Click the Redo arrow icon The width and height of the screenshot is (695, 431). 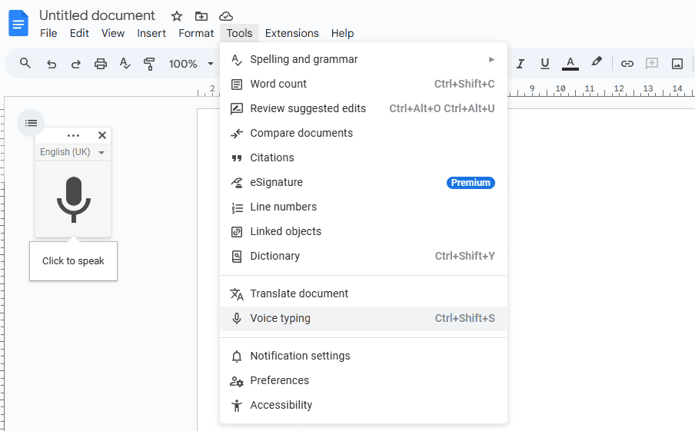tap(76, 64)
